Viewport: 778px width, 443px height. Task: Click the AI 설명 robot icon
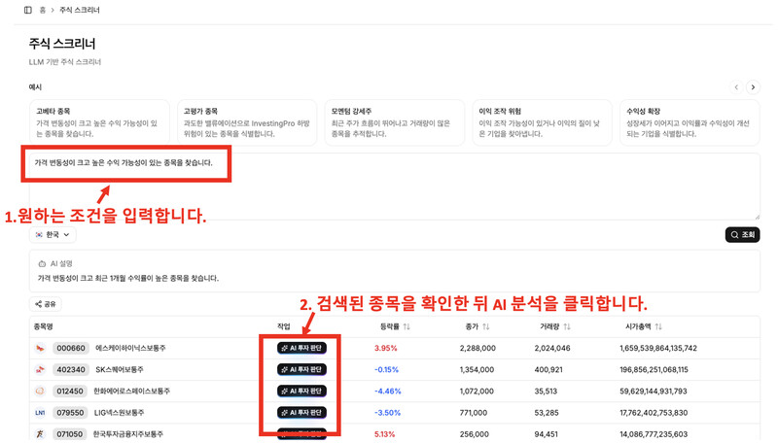pyautogui.click(x=42, y=263)
